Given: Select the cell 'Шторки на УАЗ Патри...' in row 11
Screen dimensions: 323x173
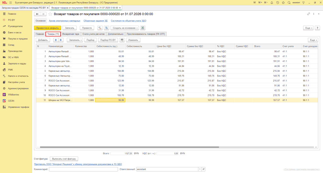Looking at the screenshot, I should point(60,100).
